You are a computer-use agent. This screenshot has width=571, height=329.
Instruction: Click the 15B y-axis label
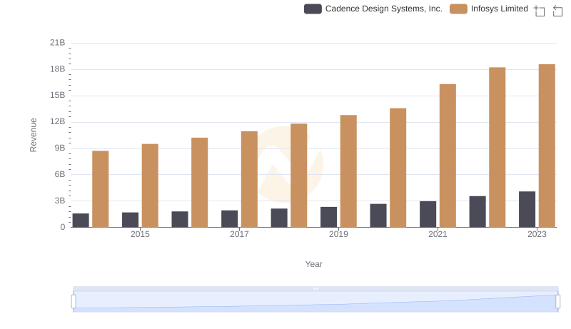tap(58, 96)
